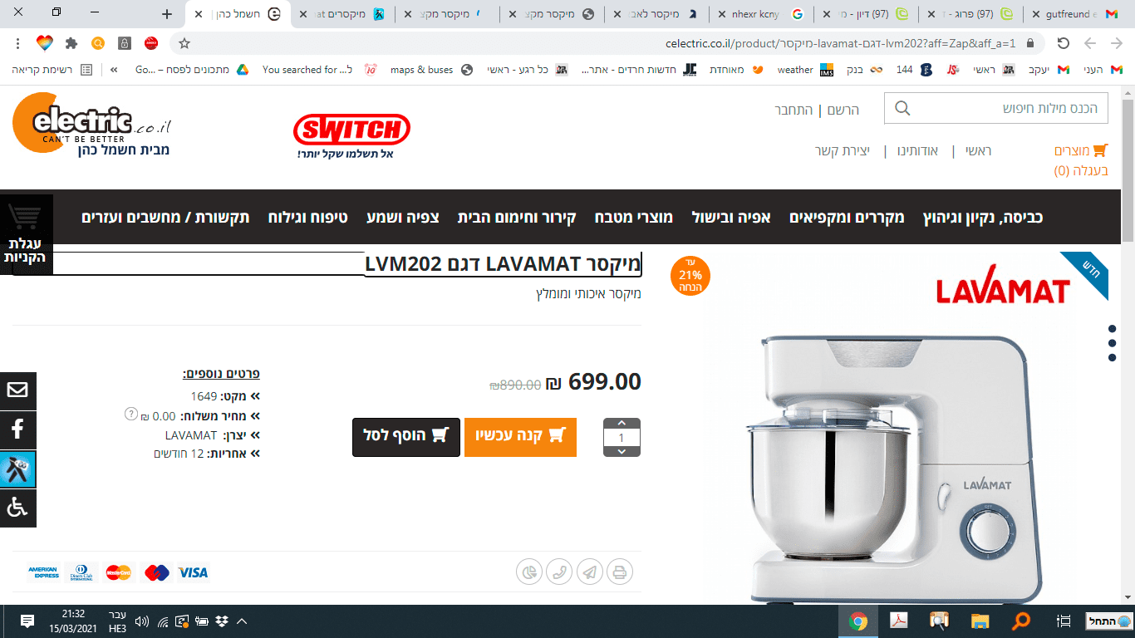Open the shopping cart side widget
The image size is (1135, 638).
(26, 234)
